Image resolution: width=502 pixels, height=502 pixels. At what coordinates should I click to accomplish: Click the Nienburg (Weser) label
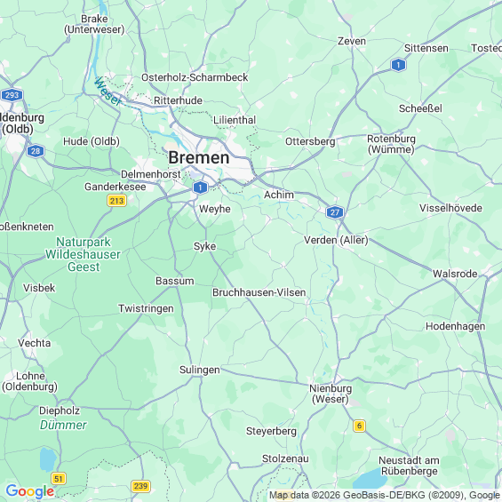pos(331,394)
